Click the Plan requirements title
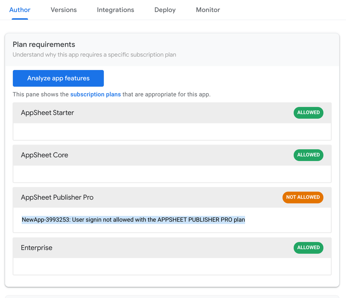The image size is (346, 298). [x=44, y=44]
